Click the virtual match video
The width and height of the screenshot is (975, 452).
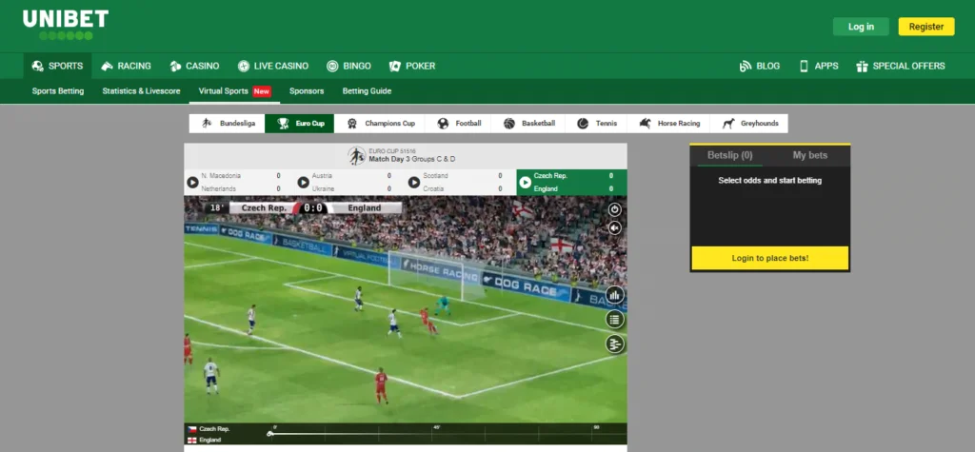(406, 309)
